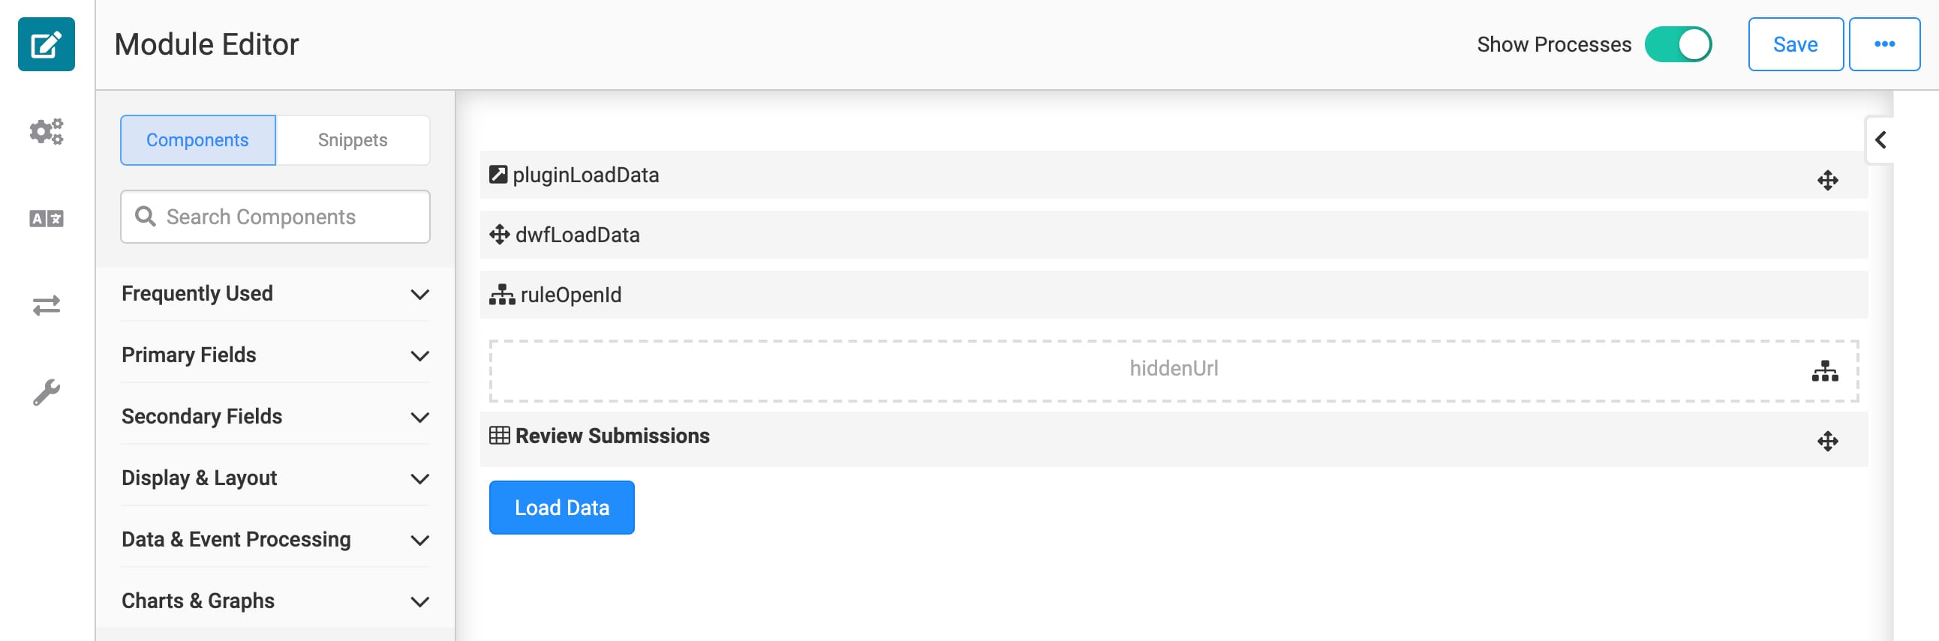Open the wrench tools icon in the sidebar

point(46,392)
